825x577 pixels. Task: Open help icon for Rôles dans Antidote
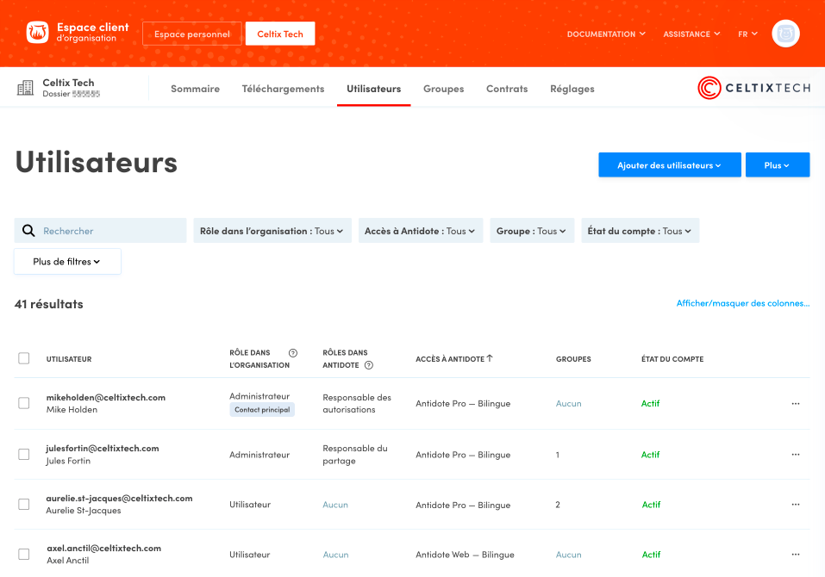coord(369,365)
